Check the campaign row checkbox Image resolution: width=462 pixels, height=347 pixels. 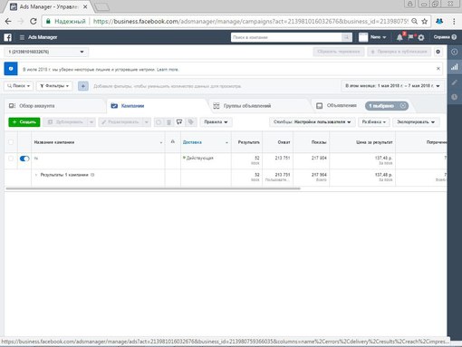click(11, 159)
